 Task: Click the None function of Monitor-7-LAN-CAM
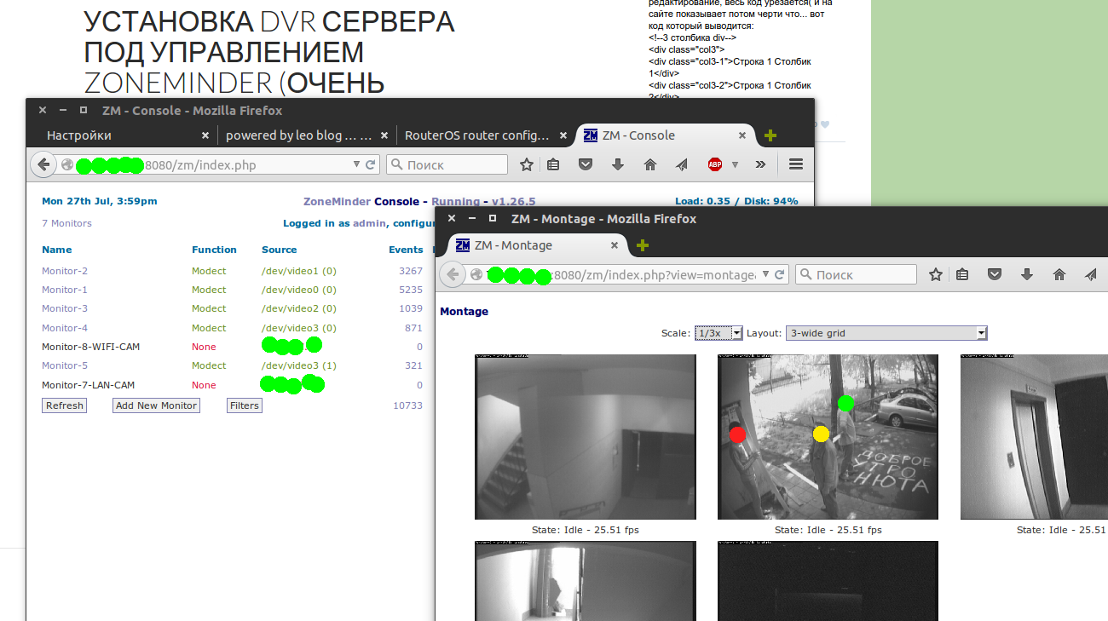204,385
